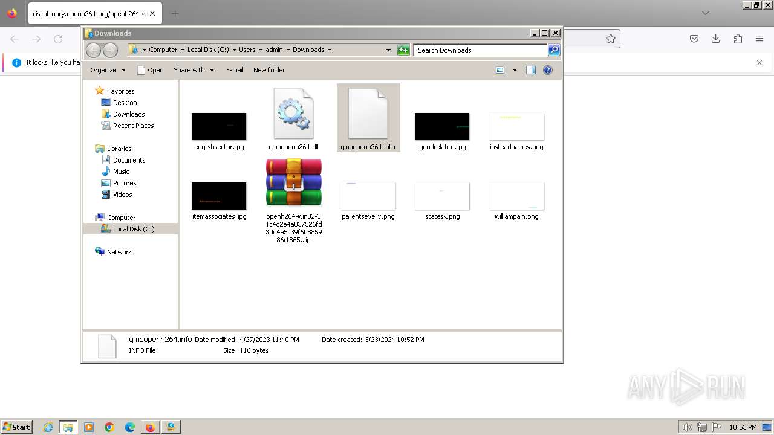The height and width of the screenshot is (435, 774).
Task: Bookmark this page star icon
Action: tap(611, 39)
